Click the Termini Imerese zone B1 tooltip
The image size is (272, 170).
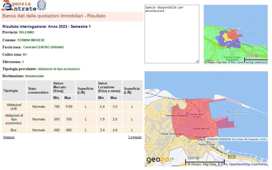236,139
